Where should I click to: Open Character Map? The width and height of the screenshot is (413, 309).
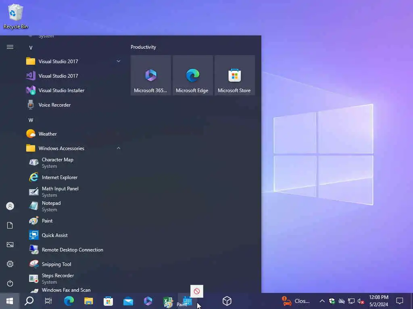click(x=73, y=163)
